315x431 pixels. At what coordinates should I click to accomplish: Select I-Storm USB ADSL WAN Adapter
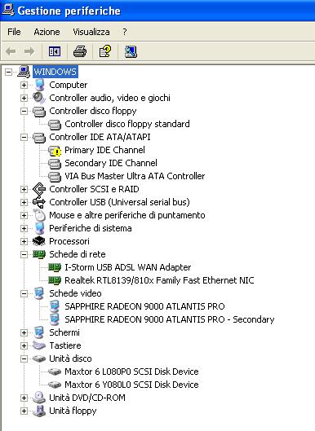(128, 267)
